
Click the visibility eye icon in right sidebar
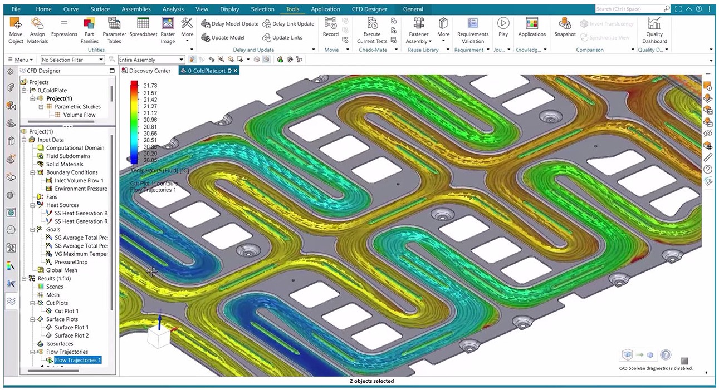click(x=708, y=134)
